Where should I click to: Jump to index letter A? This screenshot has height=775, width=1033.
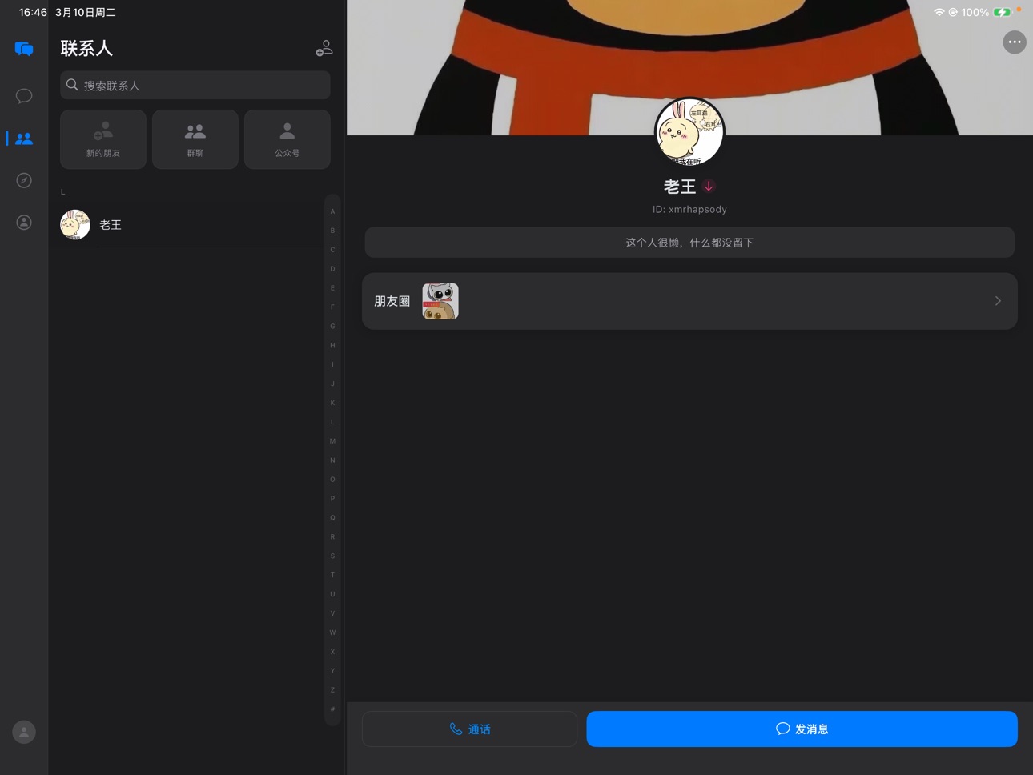coord(332,211)
